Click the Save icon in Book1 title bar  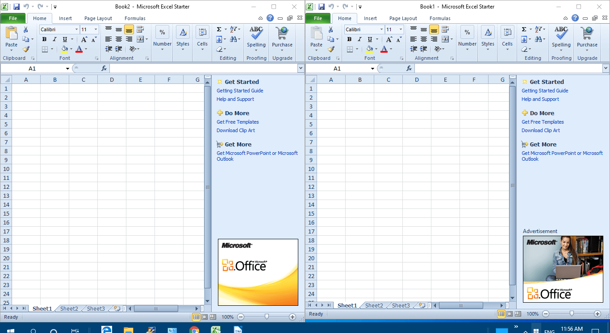click(x=322, y=7)
